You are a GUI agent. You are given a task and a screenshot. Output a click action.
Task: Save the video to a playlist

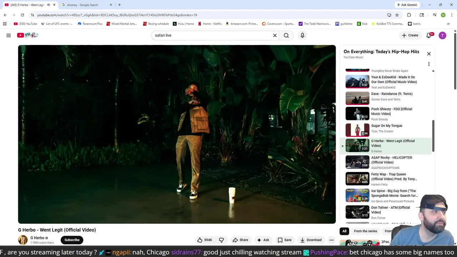click(285, 240)
